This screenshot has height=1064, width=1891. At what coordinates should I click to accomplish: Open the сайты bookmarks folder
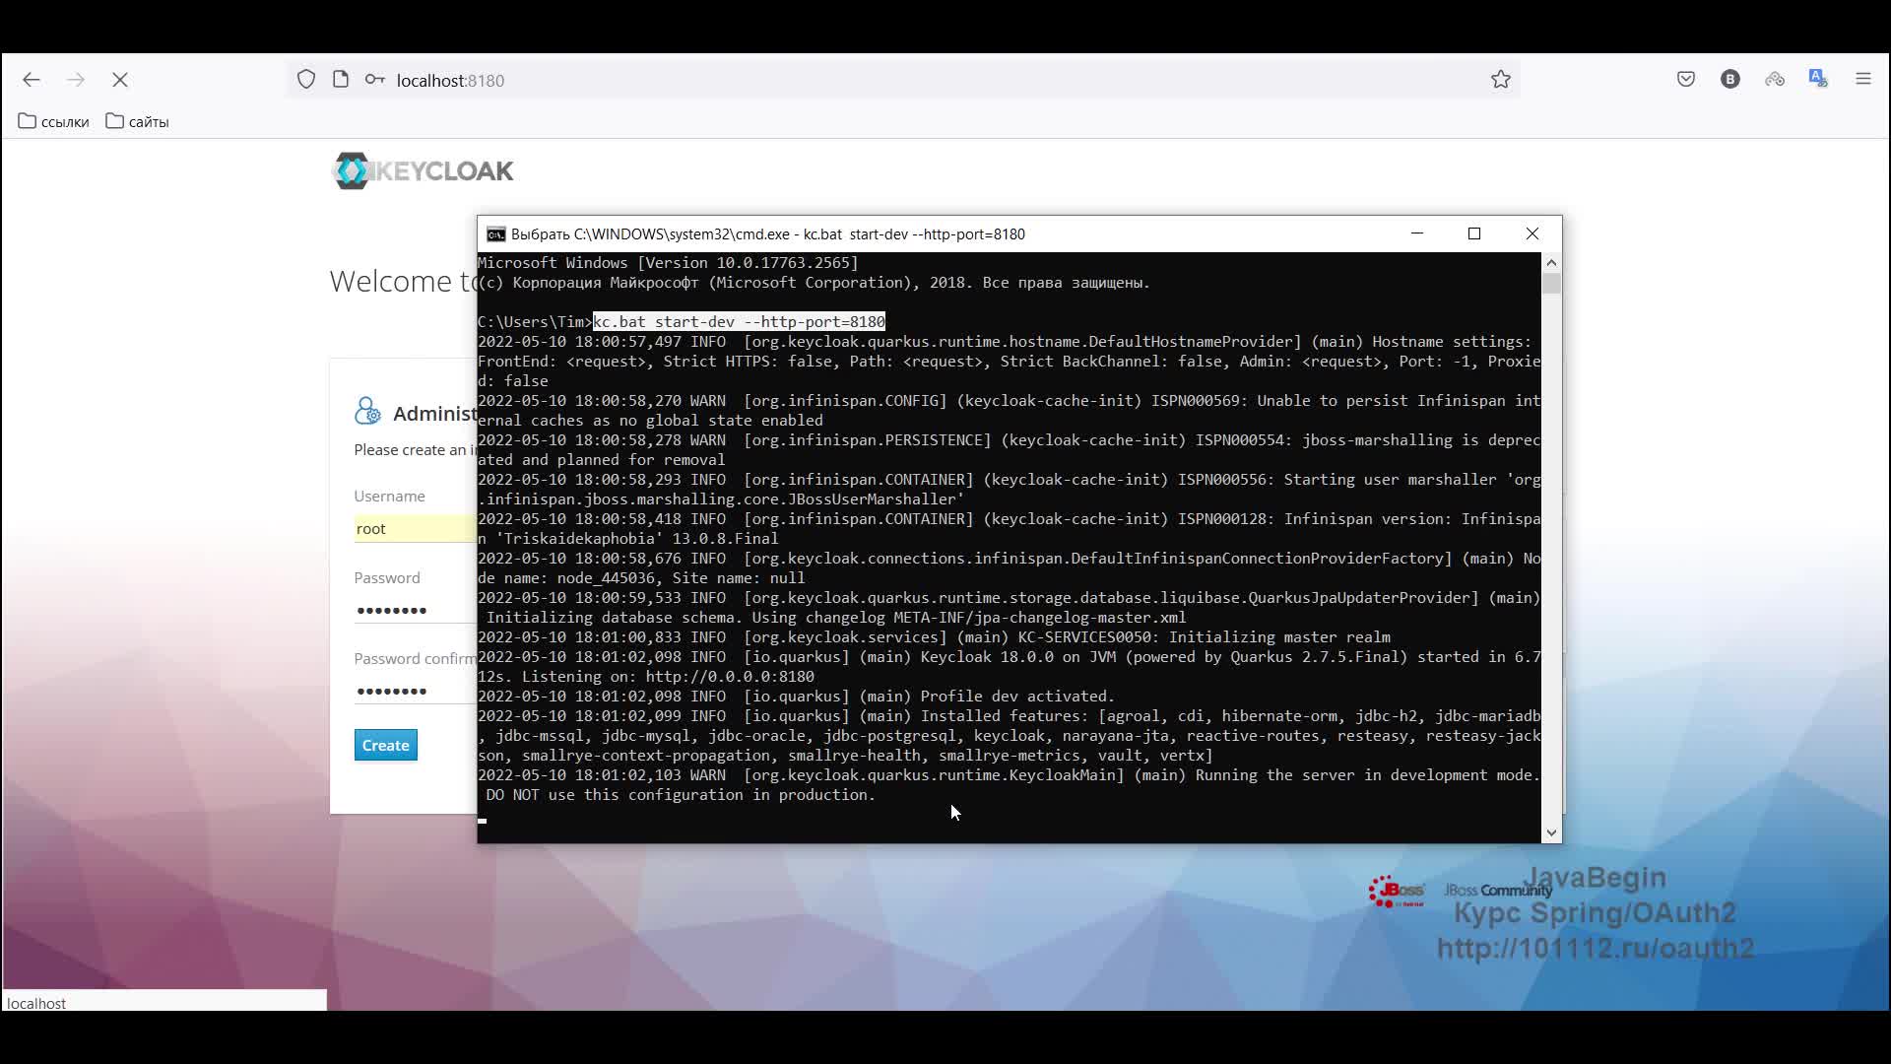point(137,122)
